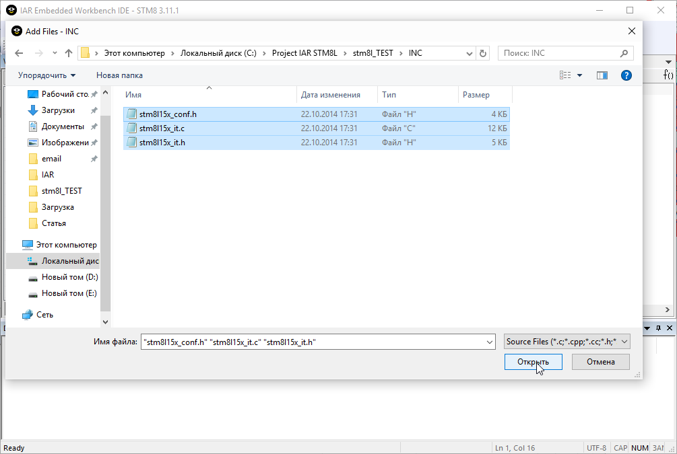Click the '12 КБ' size cell
Viewport: 677px width, 454px height.
(497, 128)
